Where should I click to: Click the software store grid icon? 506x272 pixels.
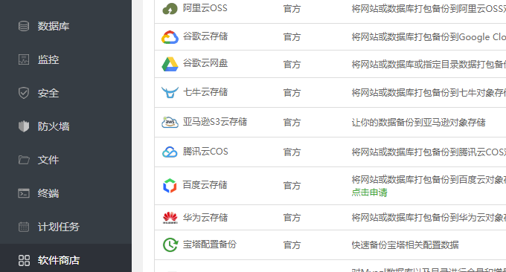pyautogui.click(x=24, y=260)
